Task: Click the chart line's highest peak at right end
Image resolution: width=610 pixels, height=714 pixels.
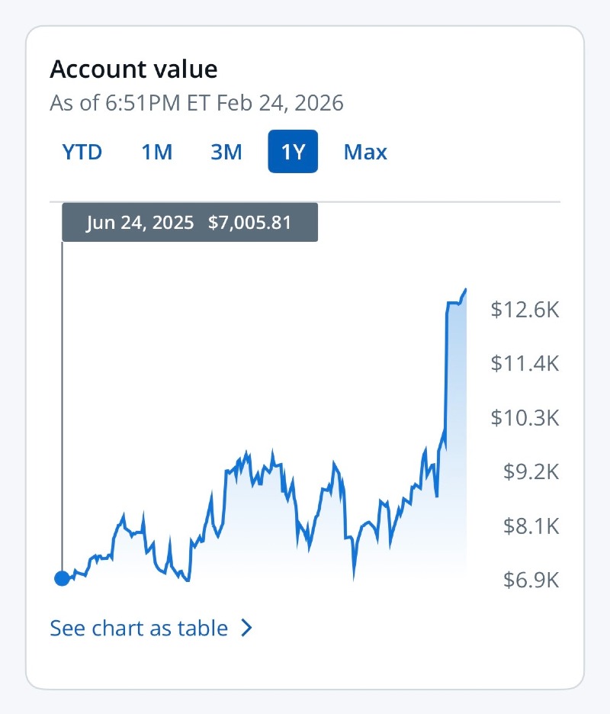Action: pyautogui.click(x=465, y=291)
